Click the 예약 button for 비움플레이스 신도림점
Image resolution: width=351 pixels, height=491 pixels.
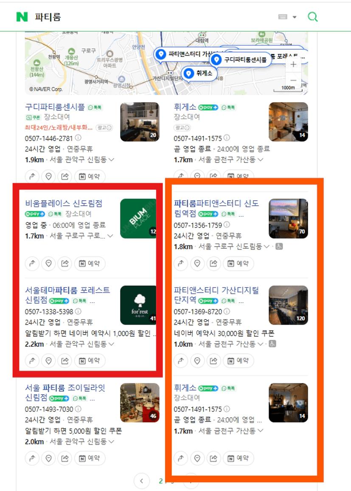[x=90, y=264]
